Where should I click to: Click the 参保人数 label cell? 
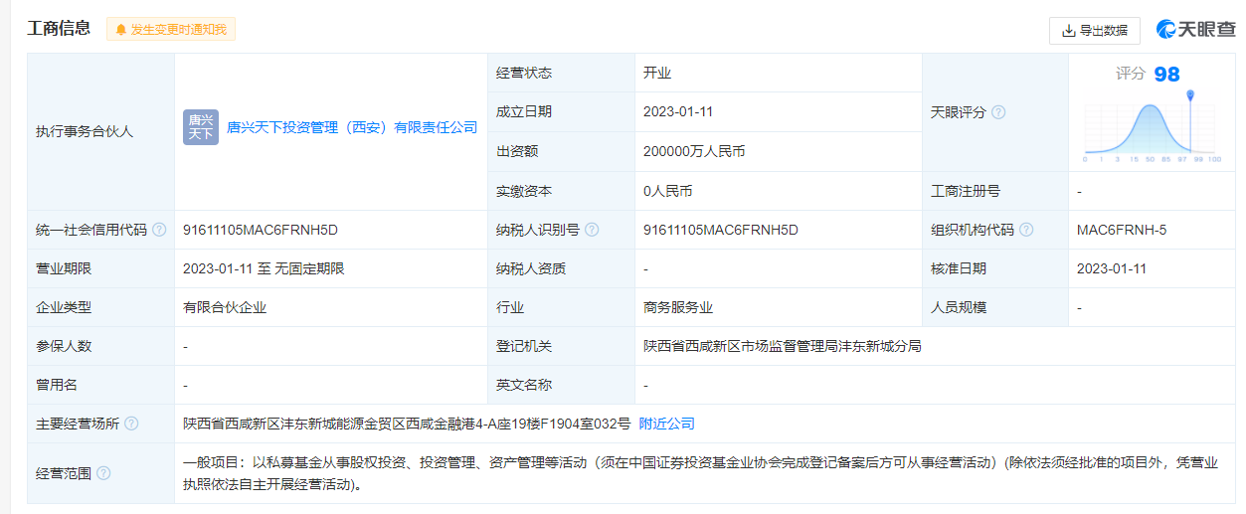[100, 346]
